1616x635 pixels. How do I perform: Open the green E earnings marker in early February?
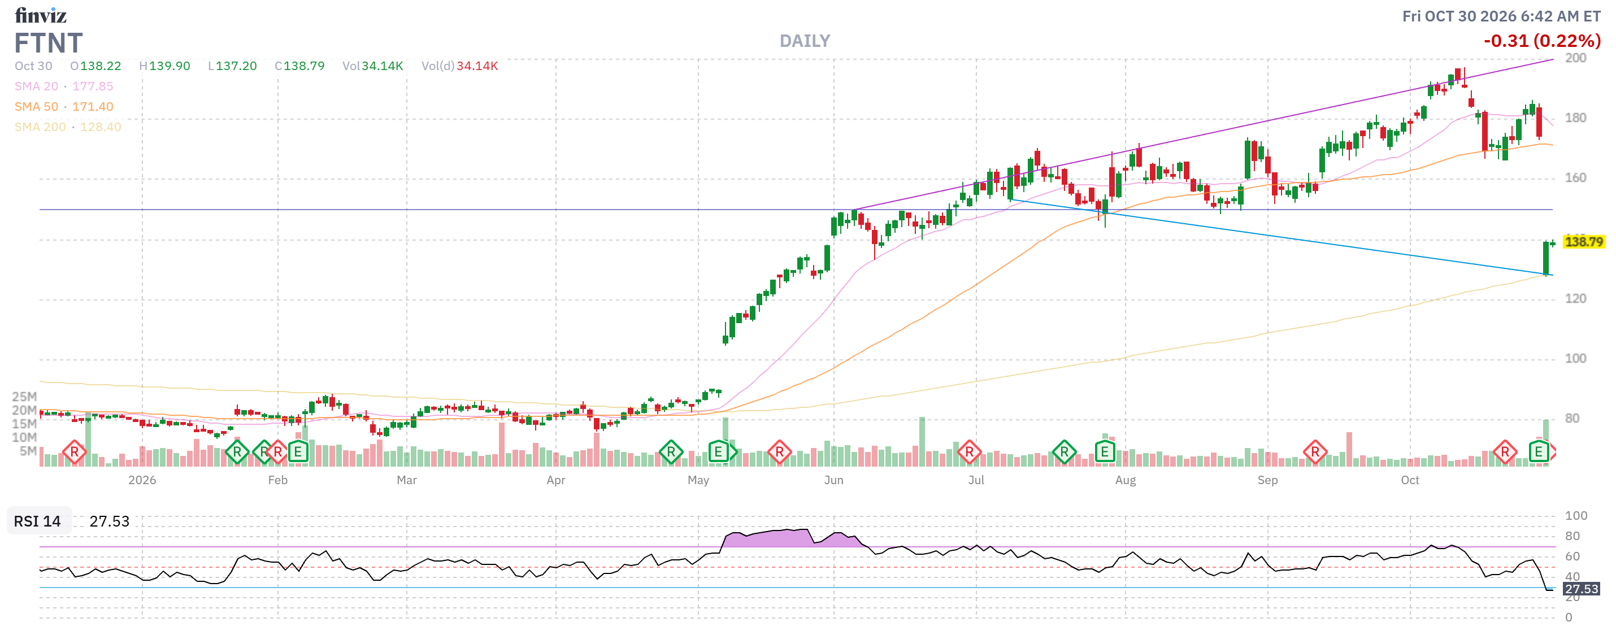pyautogui.click(x=298, y=452)
